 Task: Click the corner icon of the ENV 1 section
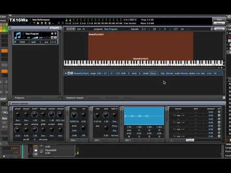click(x=122, y=109)
